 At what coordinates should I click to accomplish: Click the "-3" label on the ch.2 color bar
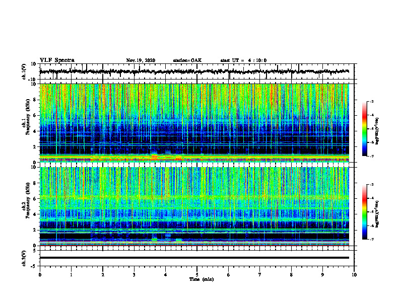coord(371,185)
